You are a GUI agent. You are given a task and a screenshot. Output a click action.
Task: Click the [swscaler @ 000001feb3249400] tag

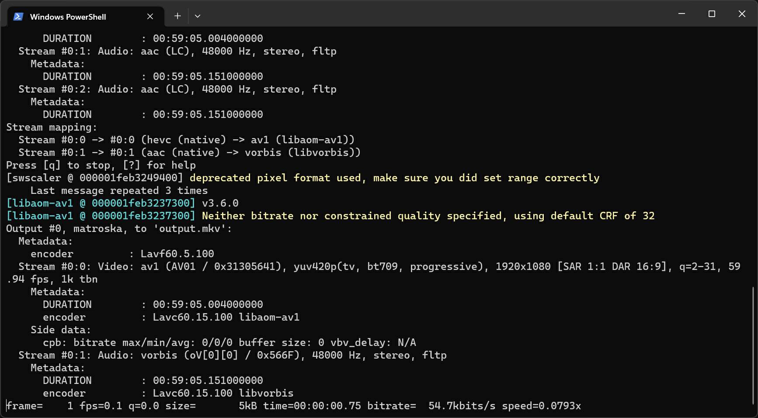94,178
